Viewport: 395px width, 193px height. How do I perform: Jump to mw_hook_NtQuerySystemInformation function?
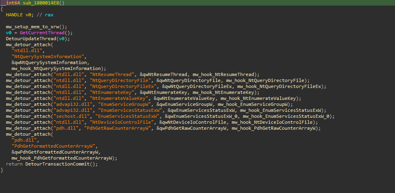pyautogui.click(x=57, y=69)
